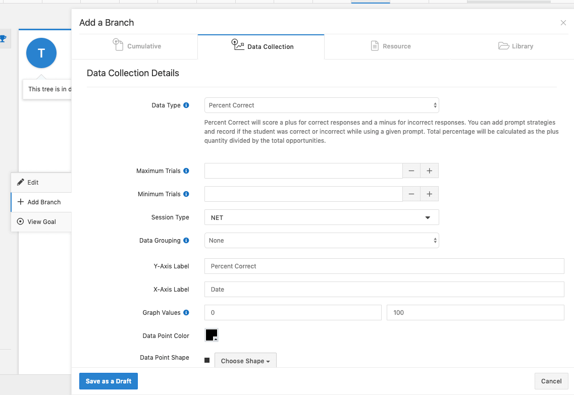Close the Add a Branch dialog
Image resolution: width=574 pixels, height=395 pixels.
click(563, 23)
